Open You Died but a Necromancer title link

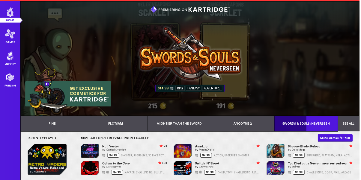[317, 163]
